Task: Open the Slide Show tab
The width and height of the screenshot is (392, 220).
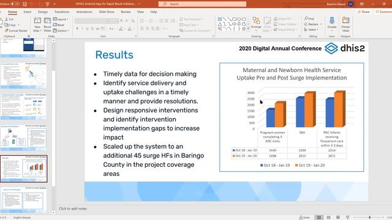Action: click(x=107, y=12)
